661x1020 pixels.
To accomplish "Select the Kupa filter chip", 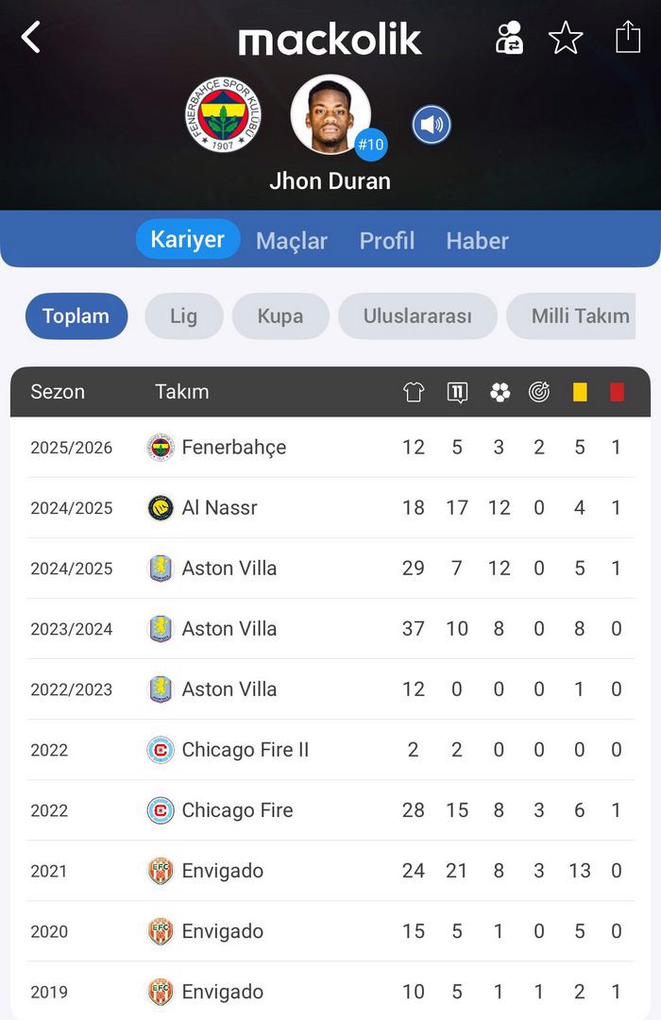I will [280, 316].
